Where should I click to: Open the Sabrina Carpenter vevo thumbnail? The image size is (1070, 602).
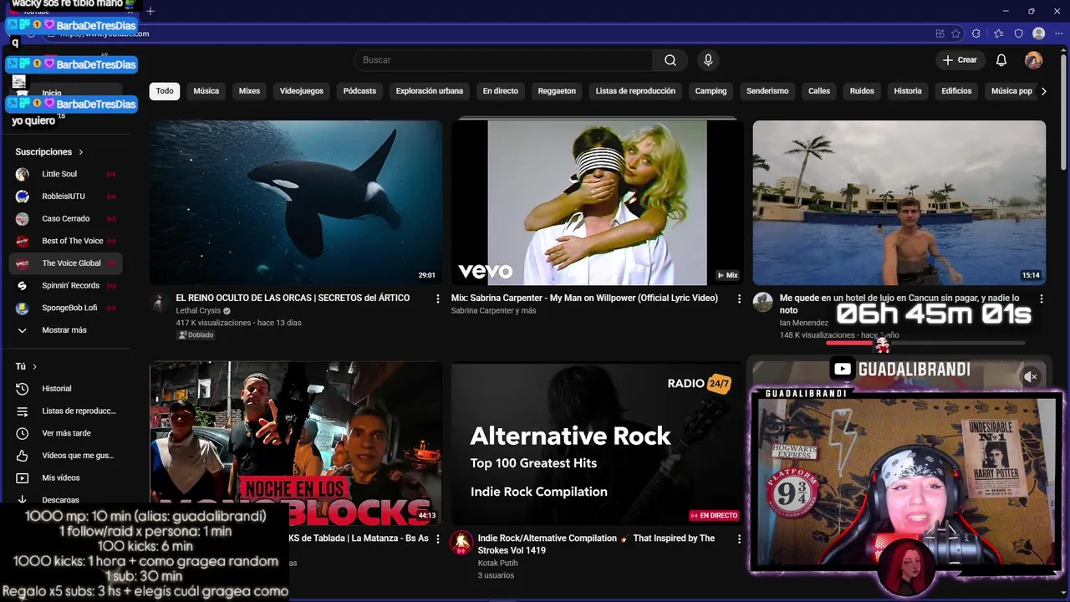598,202
